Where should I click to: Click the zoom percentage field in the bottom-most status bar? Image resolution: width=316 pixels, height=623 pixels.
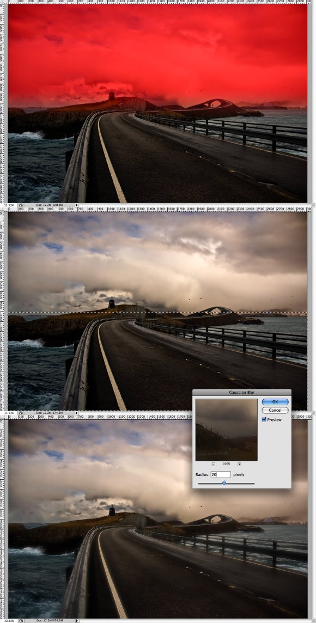point(9,620)
